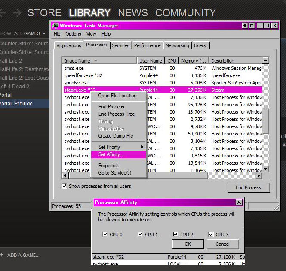Switch to the Services tab
Screen dimensions: 286x271
(x=120, y=45)
